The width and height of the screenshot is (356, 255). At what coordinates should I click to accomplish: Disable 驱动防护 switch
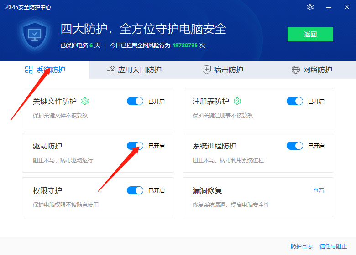tap(135, 146)
